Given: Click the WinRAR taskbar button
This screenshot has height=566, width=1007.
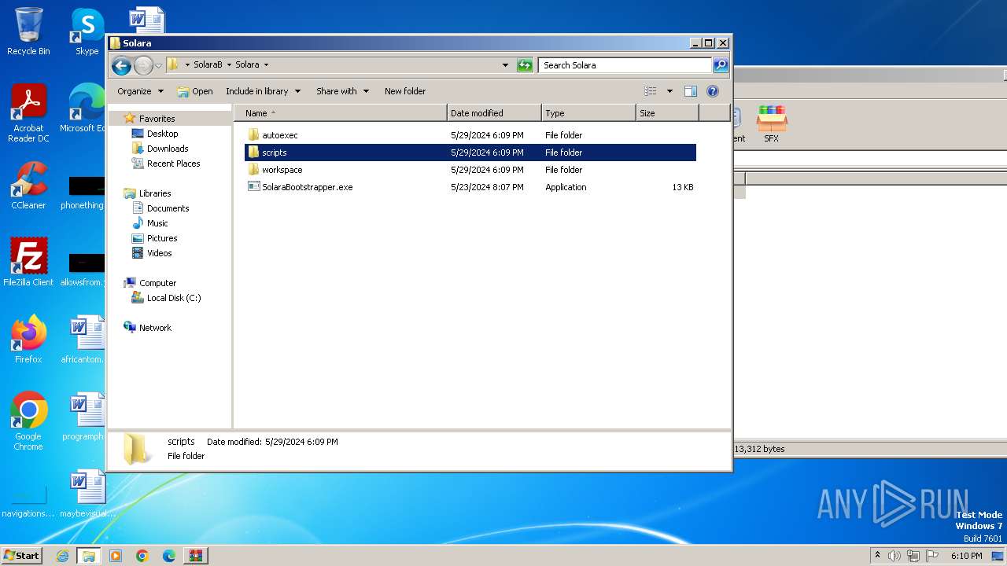Looking at the screenshot, I should (196, 556).
